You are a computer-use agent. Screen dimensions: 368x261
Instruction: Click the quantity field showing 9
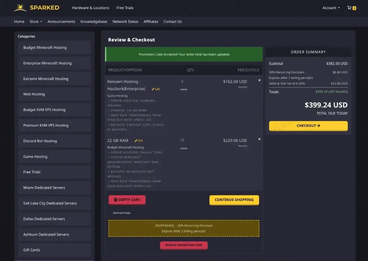(x=182, y=82)
